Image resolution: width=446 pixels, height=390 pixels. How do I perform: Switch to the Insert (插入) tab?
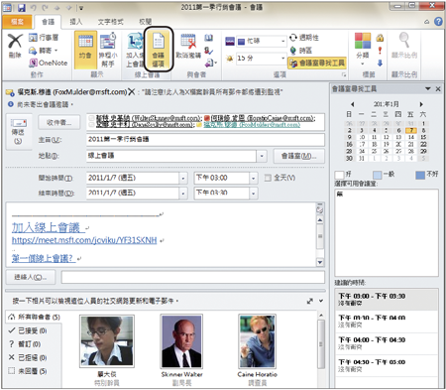(x=75, y=22)
